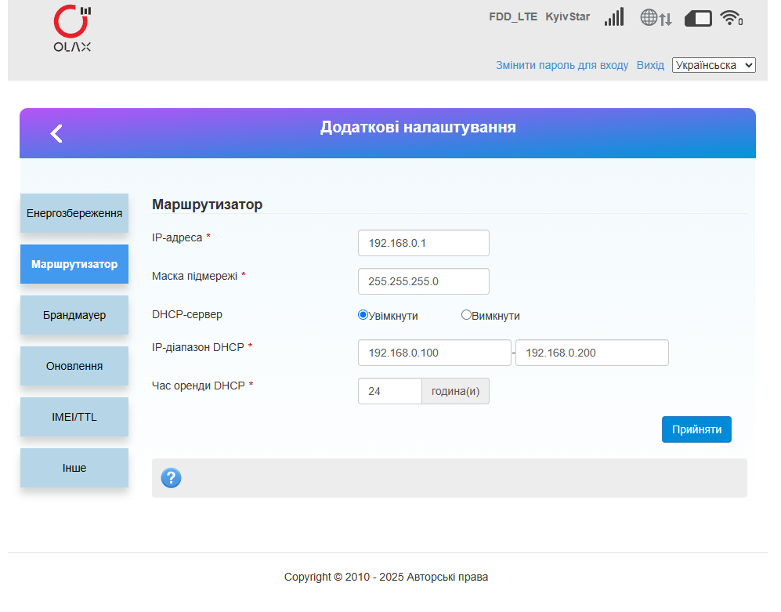Click the signal strength bars icon

coord(614,17)
